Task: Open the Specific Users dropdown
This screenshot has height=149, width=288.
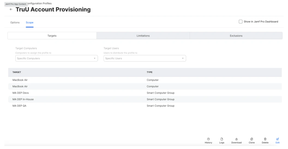Action: pyautogui.click(x=145, y=58)
